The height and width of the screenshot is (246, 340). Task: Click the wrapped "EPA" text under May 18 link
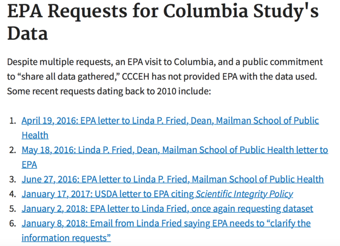tap(29, 165)
